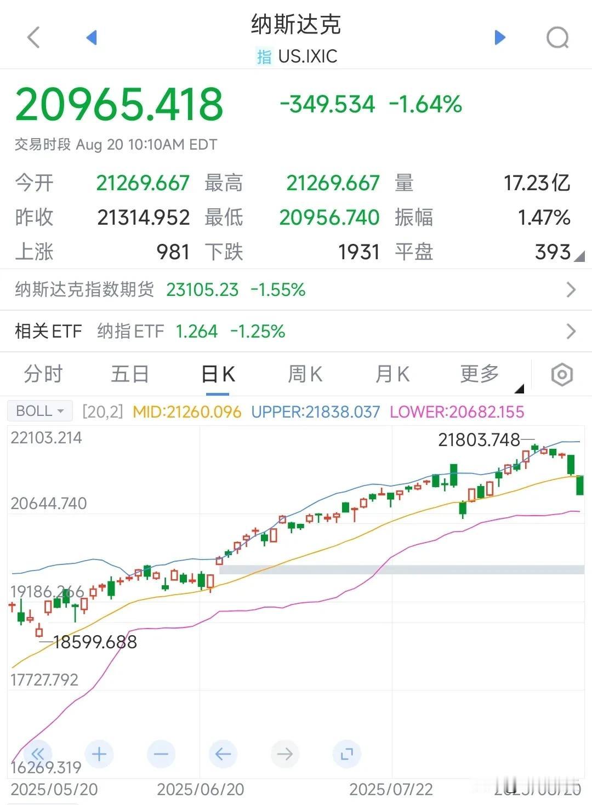The width and height of the screenshot is (592, 805).
Task: Tap the latest green candlestick on chart
Action: click(x=579, y=484)
